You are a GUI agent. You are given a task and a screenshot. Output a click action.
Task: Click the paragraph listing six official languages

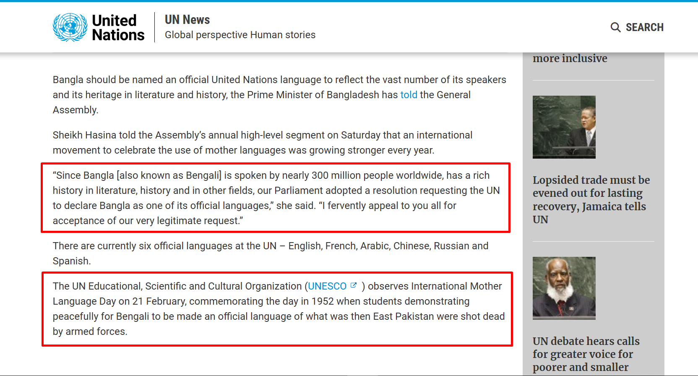click(x=271, y=253)
